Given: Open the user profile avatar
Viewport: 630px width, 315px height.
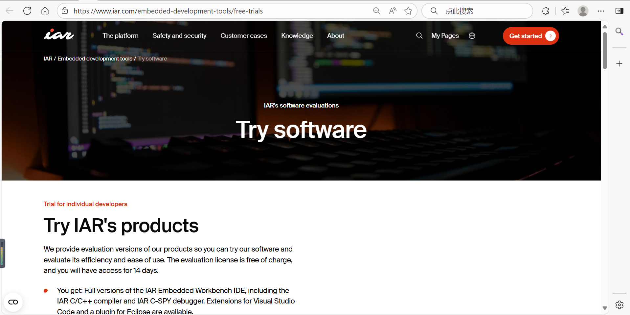Looking at the screenshot, I should [583, 11].
